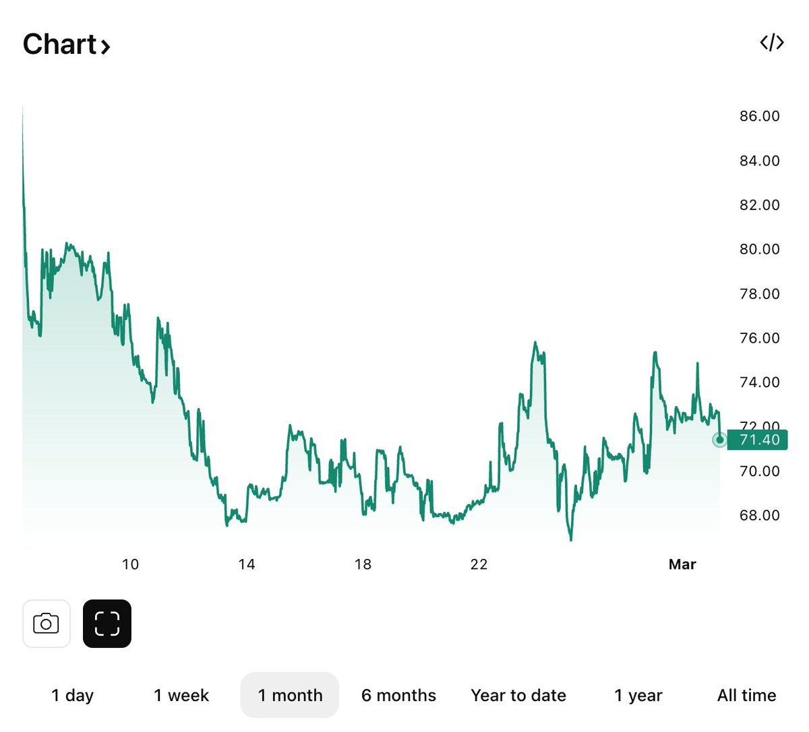Click the camera snapshot icon

pos(47,624)
